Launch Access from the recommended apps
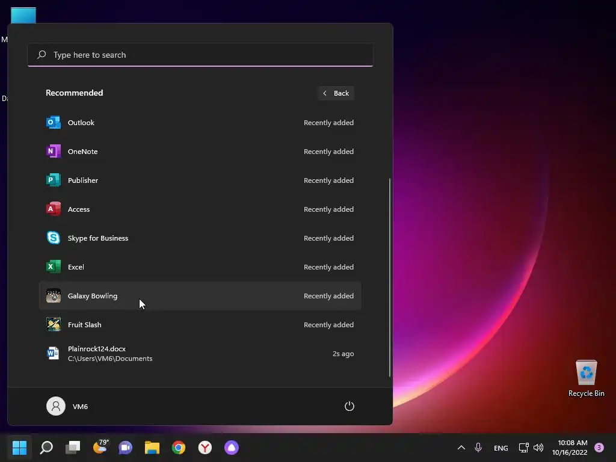The image size is (616, 462). pyautogui.click(x=200, y=209)
